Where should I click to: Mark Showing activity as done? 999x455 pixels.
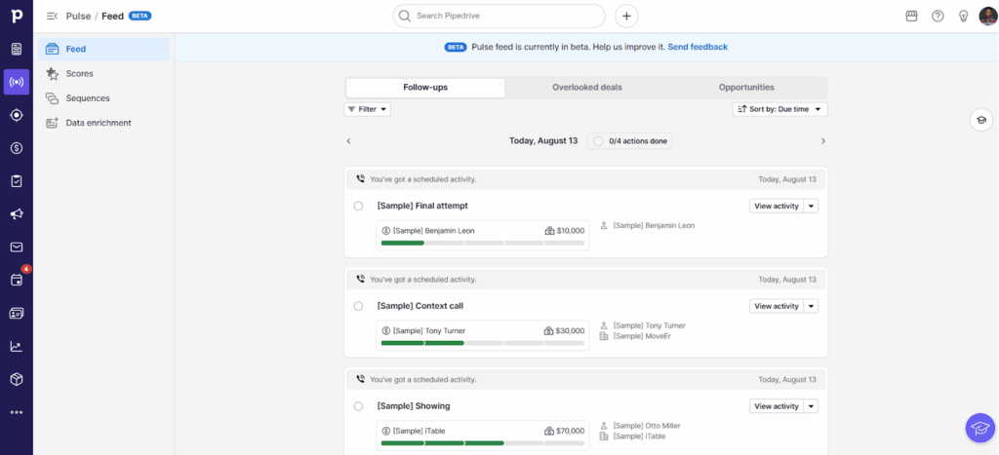[358, 406]
